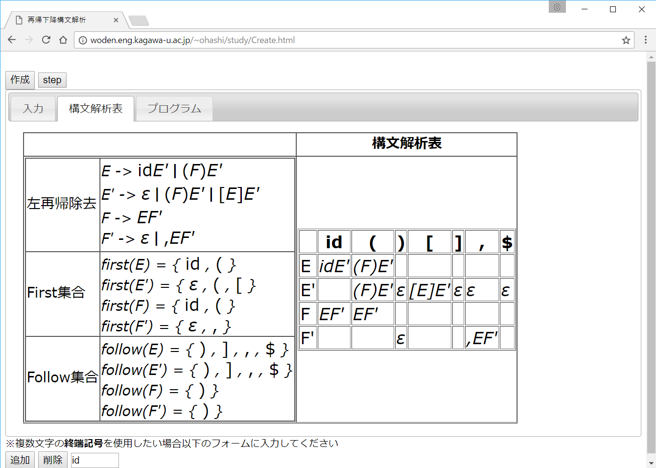Click the browser forward arrow
Viewport: 656px width, 468px height.
click(29, 40)
